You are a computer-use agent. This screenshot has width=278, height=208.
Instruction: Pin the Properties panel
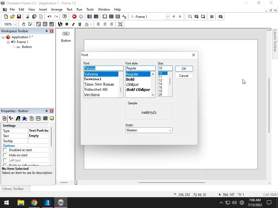tap(46, 111)
